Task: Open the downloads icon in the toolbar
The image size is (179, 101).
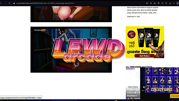Action: [170, 3]
